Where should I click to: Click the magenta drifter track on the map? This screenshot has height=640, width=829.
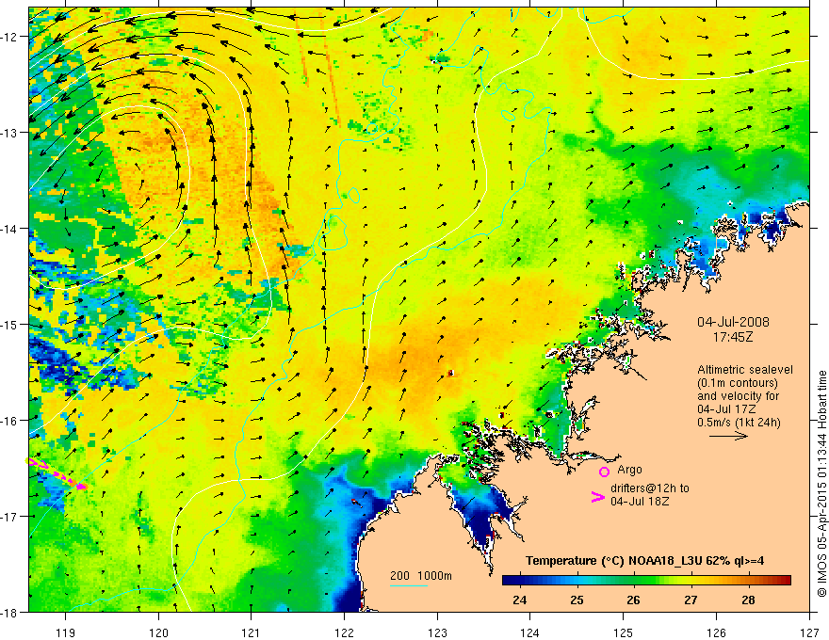[57, 474]
